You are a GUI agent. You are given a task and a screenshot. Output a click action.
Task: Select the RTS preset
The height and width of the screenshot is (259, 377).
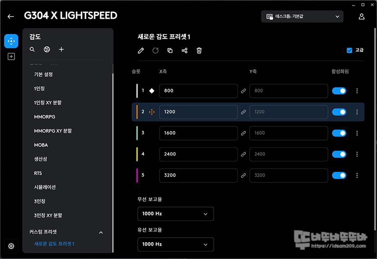tap(38, 173)
